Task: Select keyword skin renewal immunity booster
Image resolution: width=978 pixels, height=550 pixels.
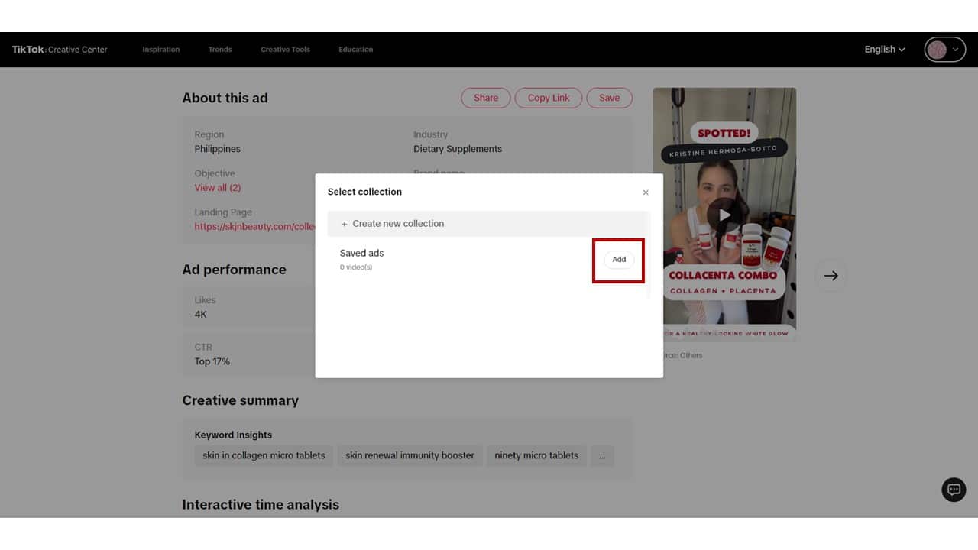Action: pos(410,456)
